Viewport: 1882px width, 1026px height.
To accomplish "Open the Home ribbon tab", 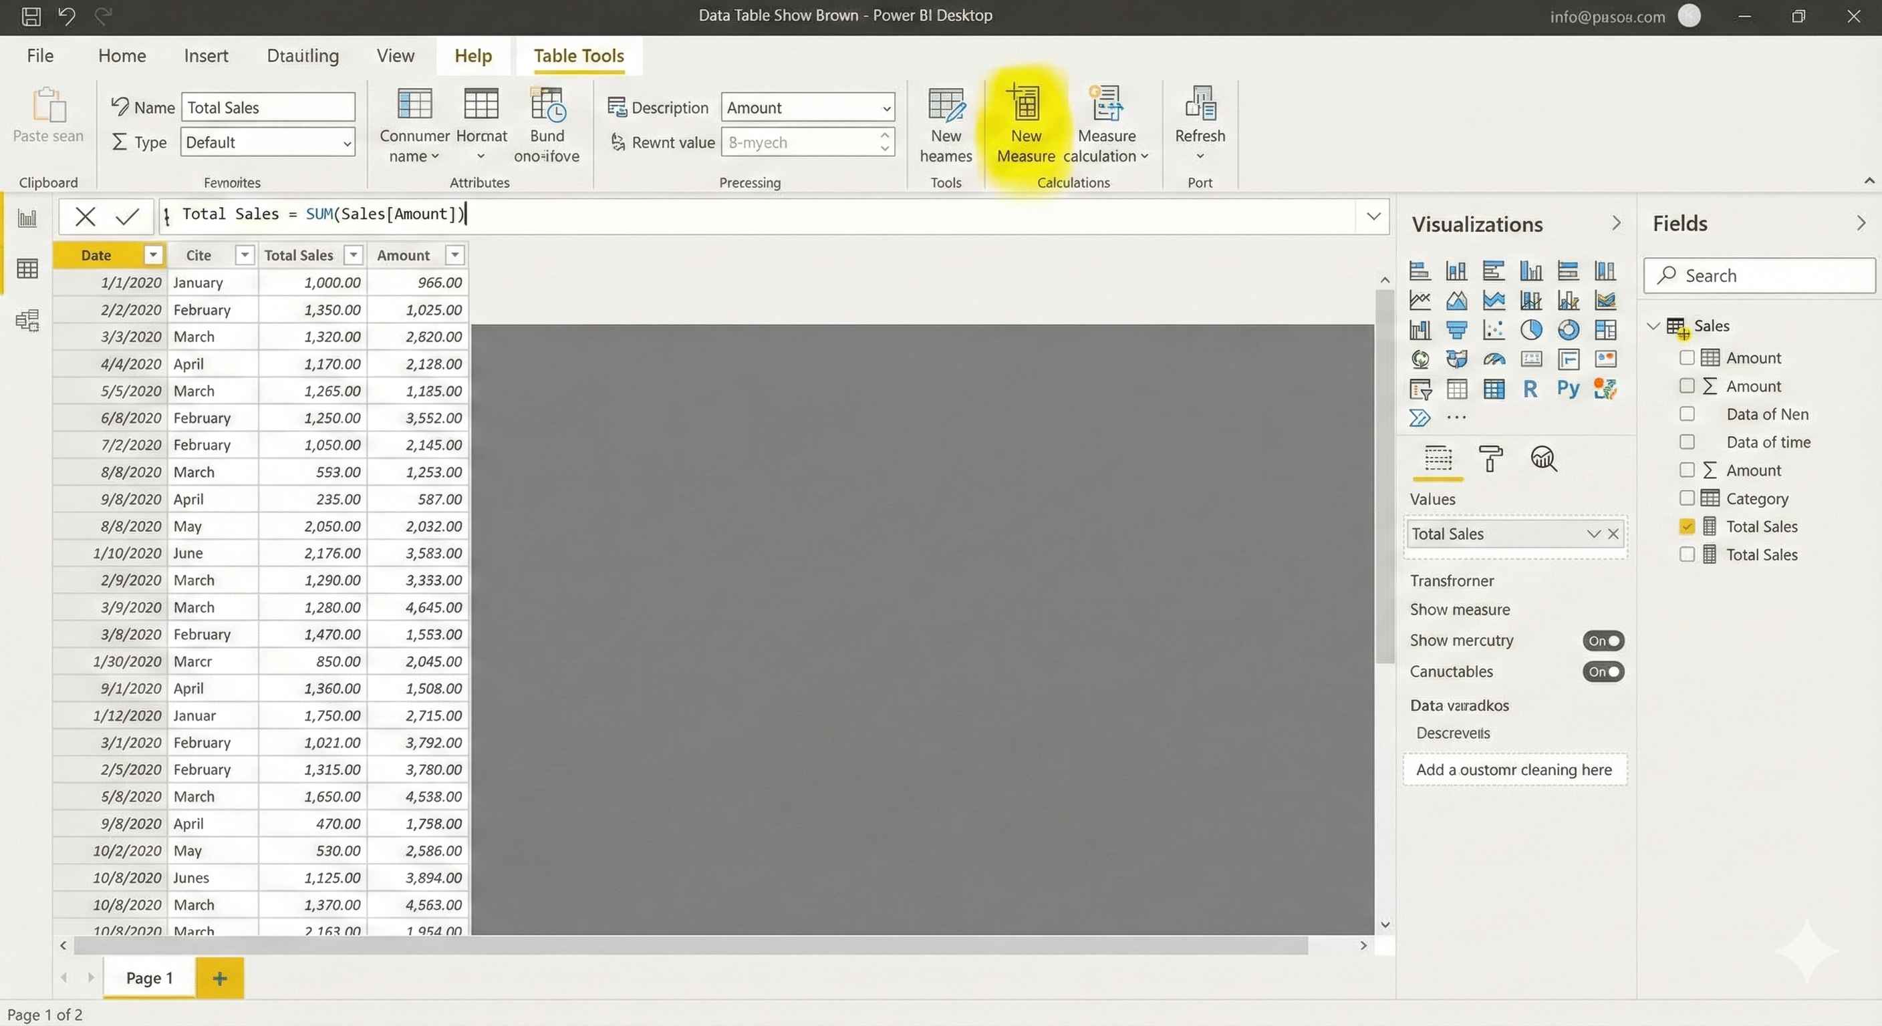I will tap(122, 55).
